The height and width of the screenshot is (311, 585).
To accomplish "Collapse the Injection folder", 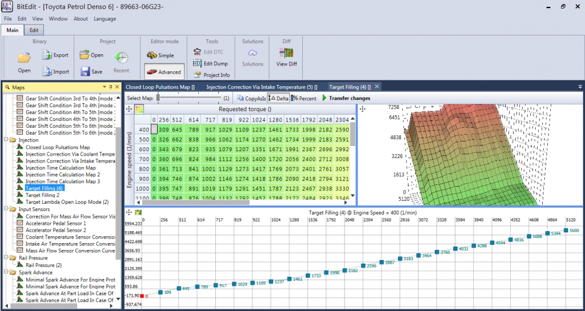I will (6, 140).
